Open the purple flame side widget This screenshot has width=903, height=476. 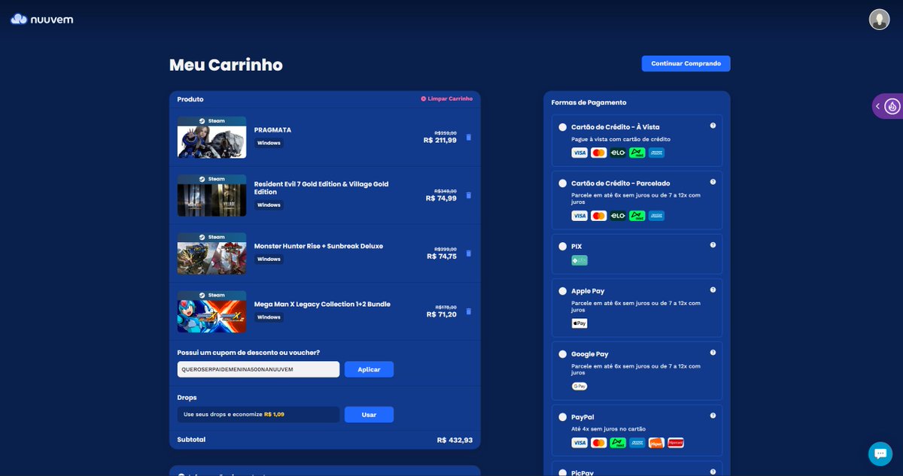click(892, 107)
